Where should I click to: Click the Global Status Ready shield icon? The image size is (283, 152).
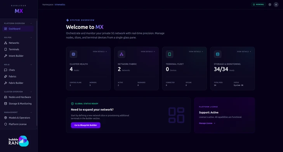72,104
